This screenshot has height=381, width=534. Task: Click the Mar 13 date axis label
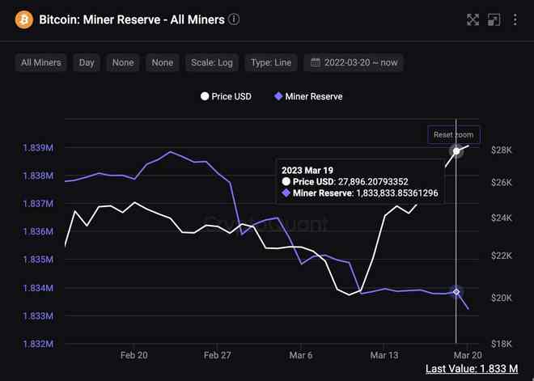coord(384,355)
